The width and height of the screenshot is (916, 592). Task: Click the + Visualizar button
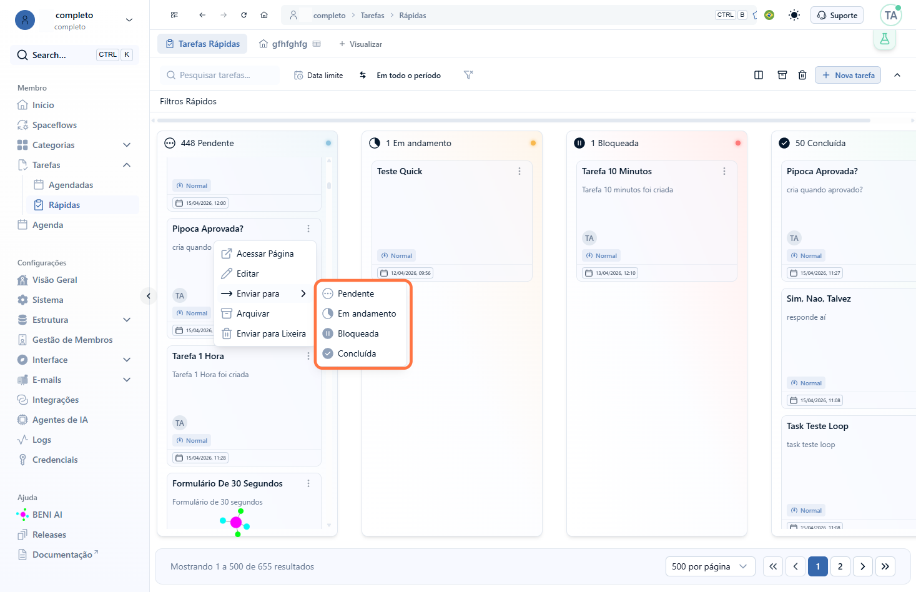360,44
